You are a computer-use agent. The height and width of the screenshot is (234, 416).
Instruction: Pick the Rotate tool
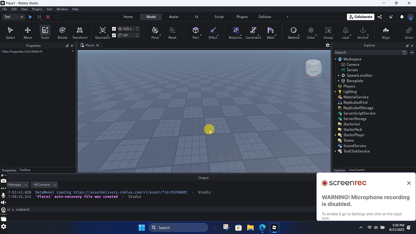62,32
